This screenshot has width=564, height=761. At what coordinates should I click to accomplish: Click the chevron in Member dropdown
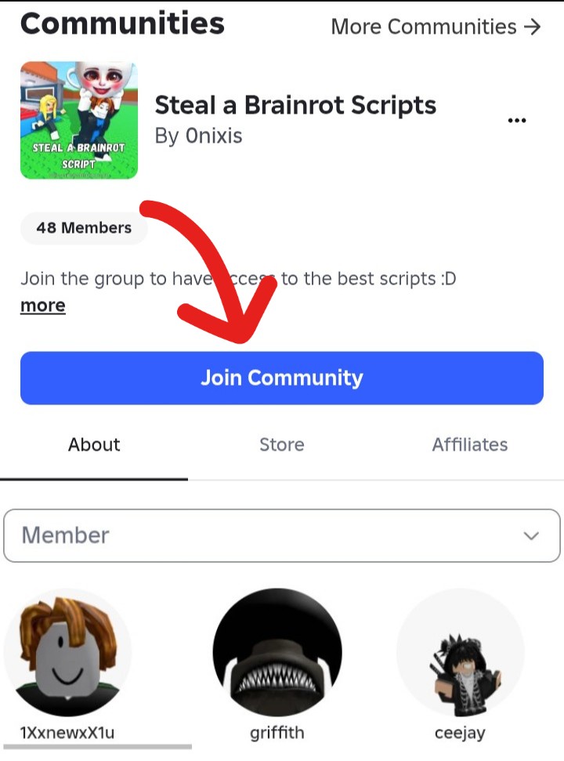coord(532,536)
